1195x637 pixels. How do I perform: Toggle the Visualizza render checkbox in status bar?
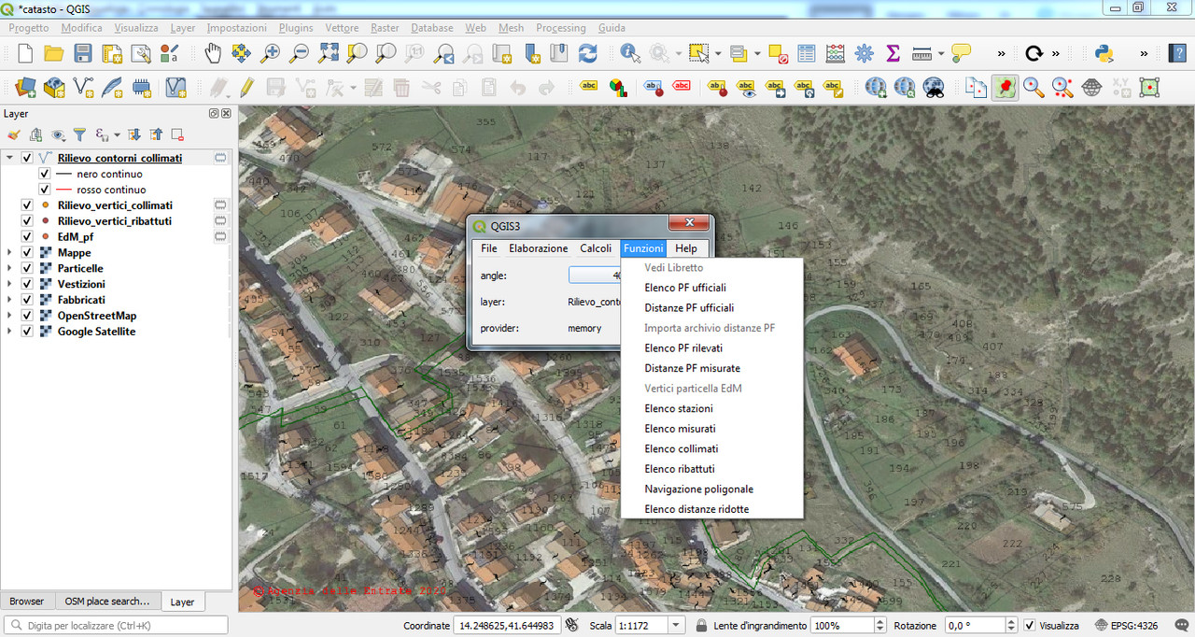click(x=1029, y=626)
